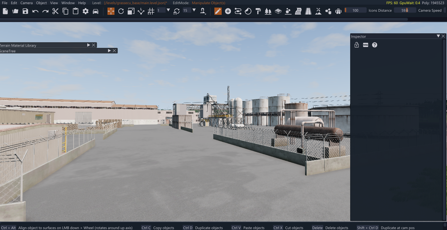Open the nodes/prefab grouping tool
This screenshot has height=230, width=447.
coord(328,11)
